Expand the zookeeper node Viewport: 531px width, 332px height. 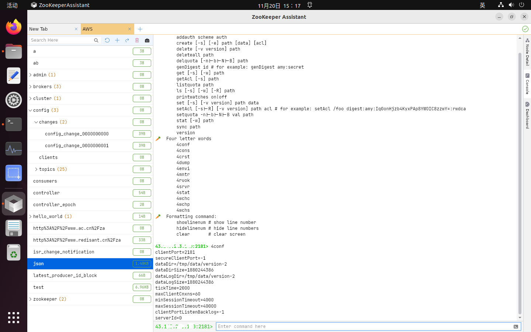(x=30, y=299)
